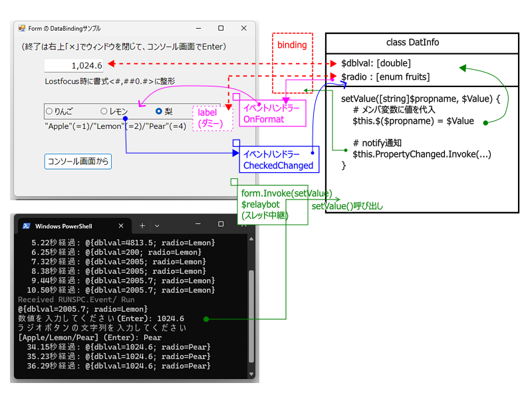Viewport: 532px width, 399px height.
Task: Click the Form DataBinding window app icon
Action: click(x=22, y=28)
